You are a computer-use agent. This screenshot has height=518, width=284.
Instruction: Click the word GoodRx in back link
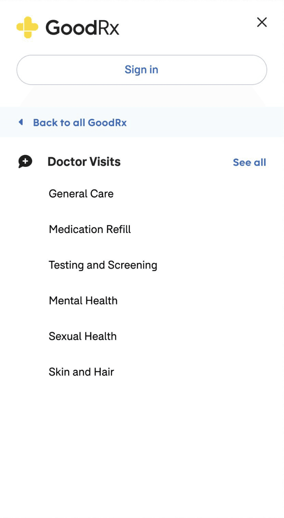click(x=107, y=123)
